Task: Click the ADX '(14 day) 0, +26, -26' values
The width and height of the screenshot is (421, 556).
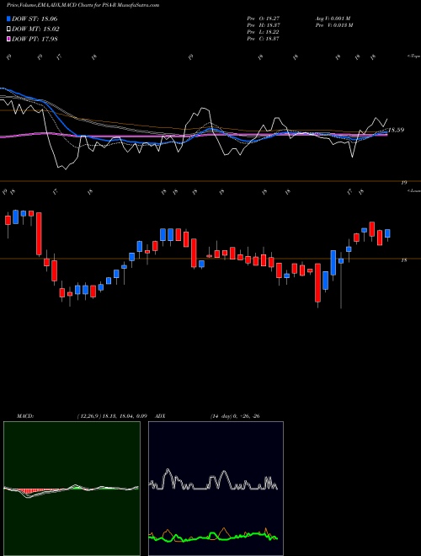Action: [235, 416]
